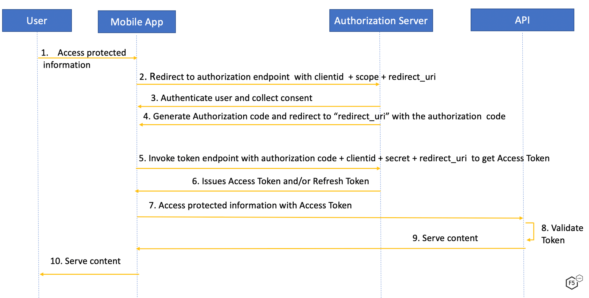Screen dimensions: 589x298
Task: Select the 10. Serve content label
Action: pos(85,261)
